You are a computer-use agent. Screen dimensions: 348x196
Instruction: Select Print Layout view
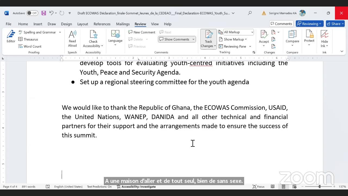283,186
